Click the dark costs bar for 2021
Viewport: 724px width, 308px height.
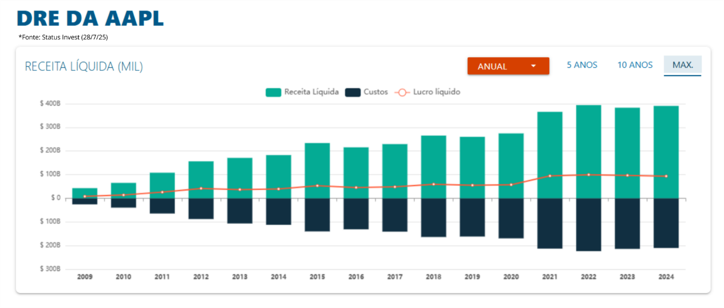point(550,223)
